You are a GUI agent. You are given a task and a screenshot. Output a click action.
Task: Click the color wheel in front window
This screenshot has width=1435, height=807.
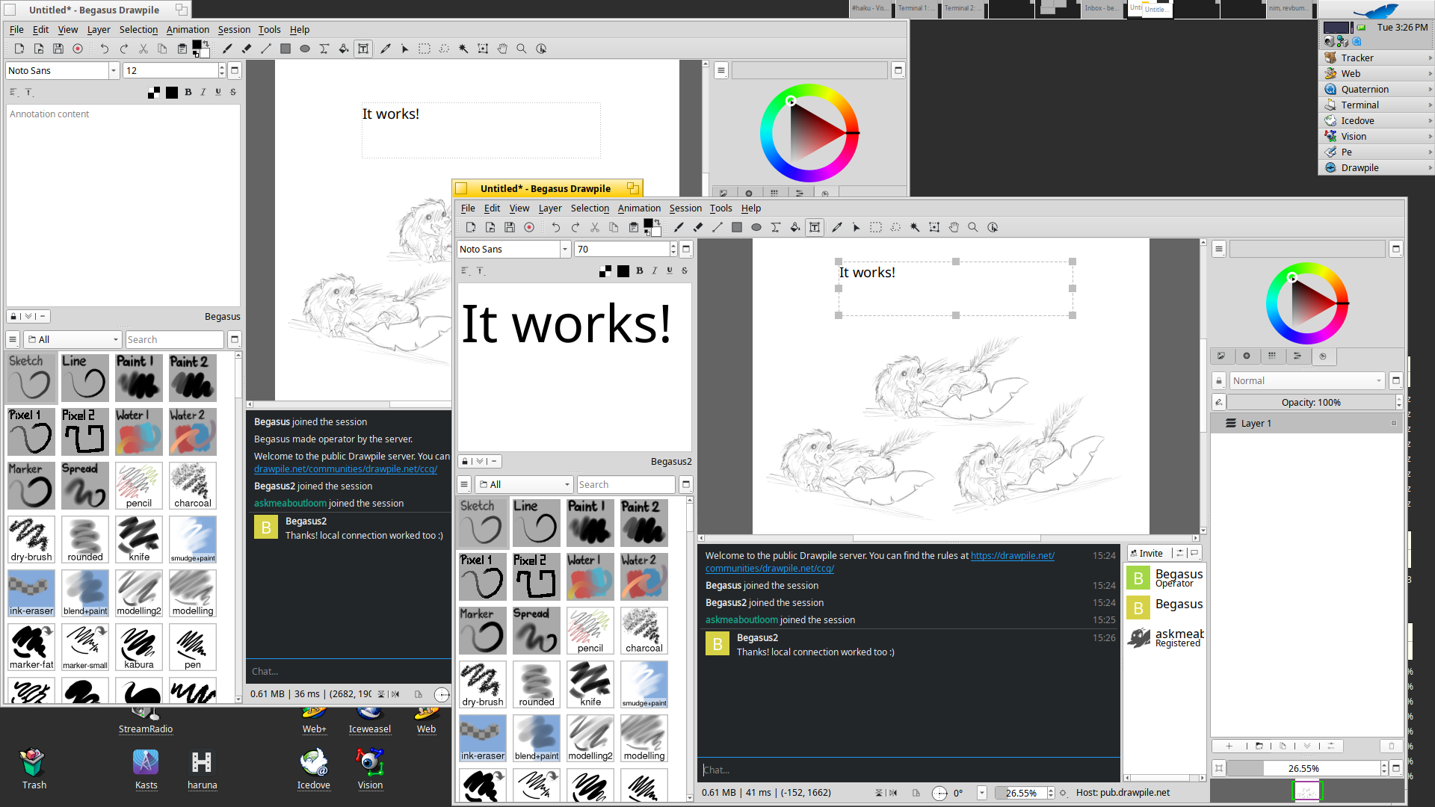tap(1306, 303)
